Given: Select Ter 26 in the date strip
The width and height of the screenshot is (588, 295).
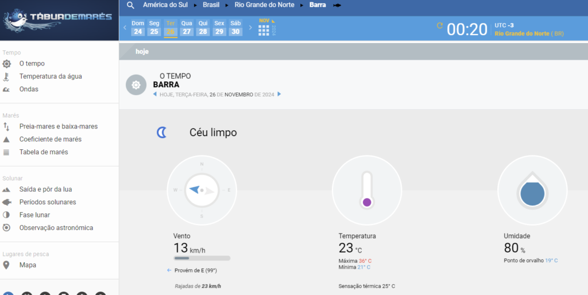Looking at the screenshot, I should (170, 28).
